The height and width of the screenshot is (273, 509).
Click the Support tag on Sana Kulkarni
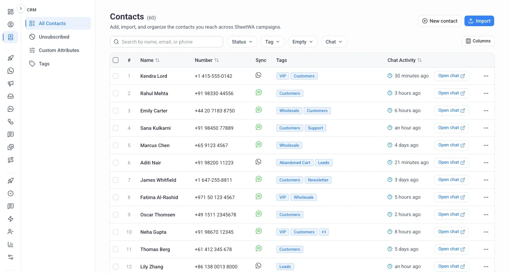pos(315,128)
